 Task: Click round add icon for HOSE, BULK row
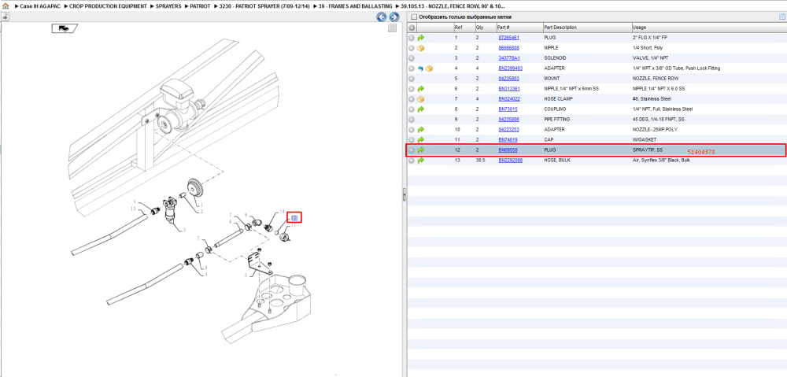coord(412,160)
